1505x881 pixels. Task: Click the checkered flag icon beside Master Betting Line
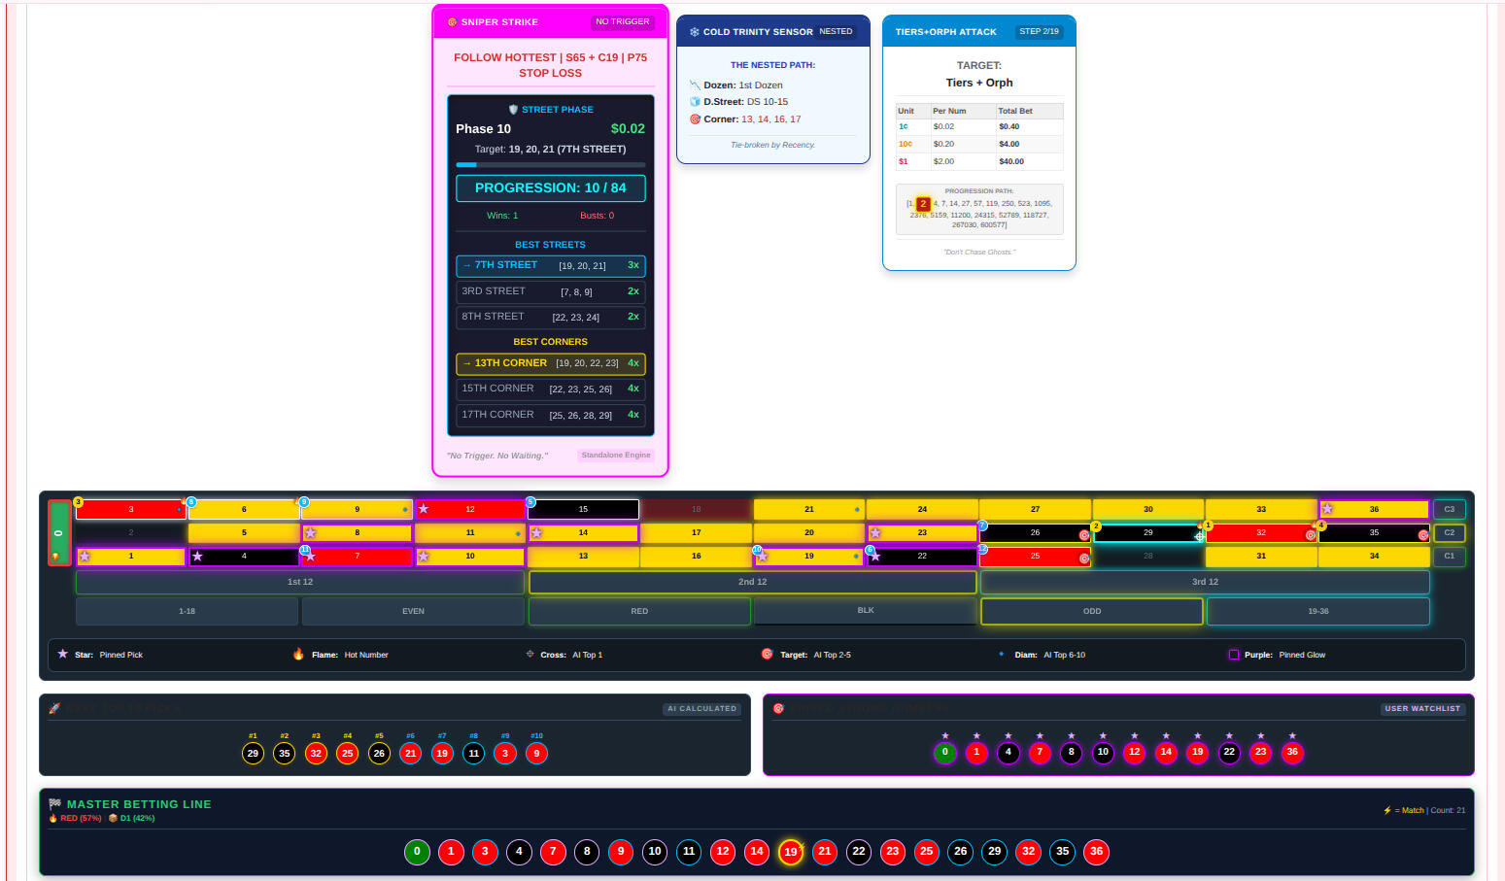click(54, 804)
